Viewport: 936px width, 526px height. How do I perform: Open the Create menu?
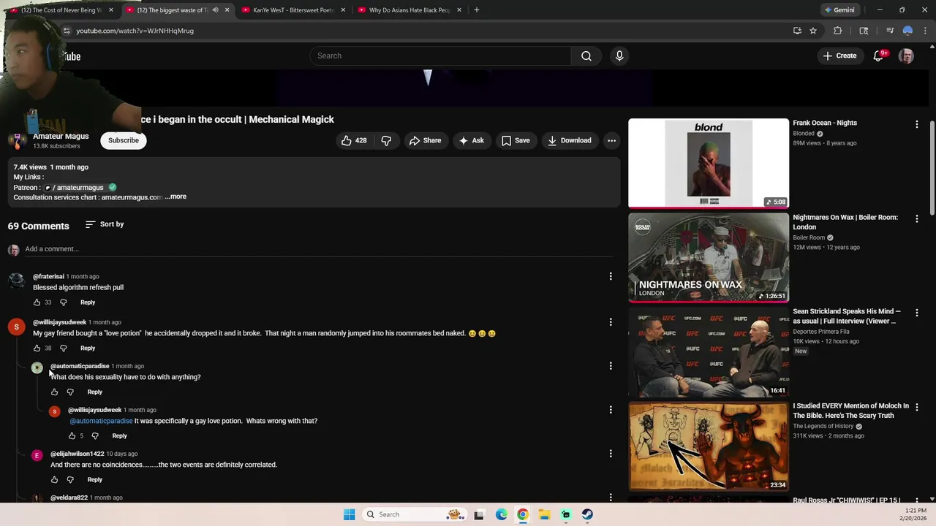pos(839,56)
